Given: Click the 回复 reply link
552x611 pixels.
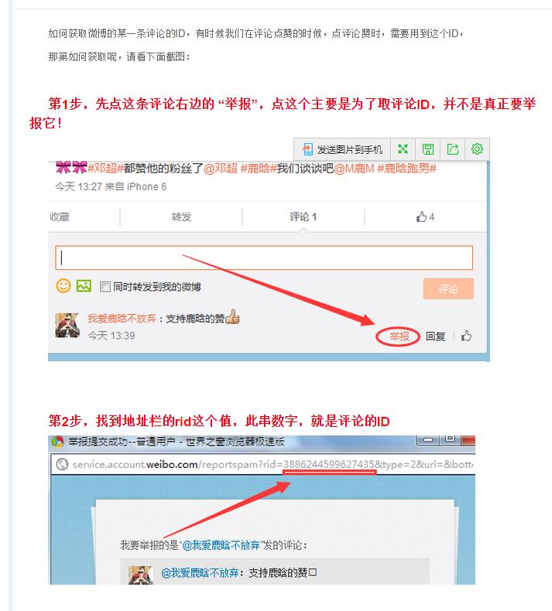Looking at the screenshot, I should click(x=435, y=336).
